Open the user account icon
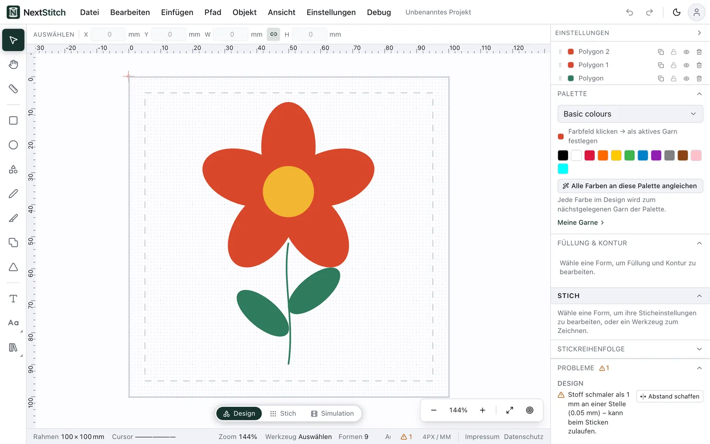 696,12
